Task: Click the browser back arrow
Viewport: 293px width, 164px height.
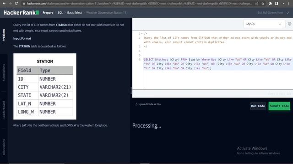Action: [4, 3]
